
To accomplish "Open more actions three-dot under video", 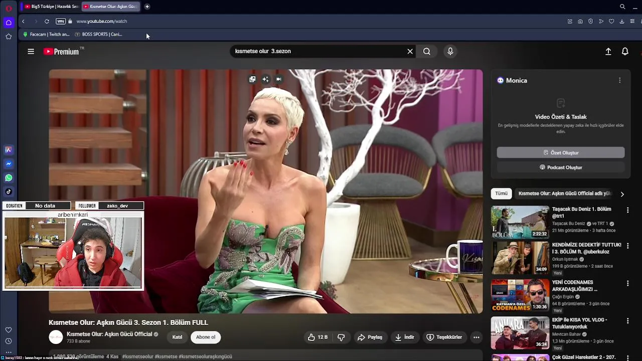I will [x=476, y=337].
